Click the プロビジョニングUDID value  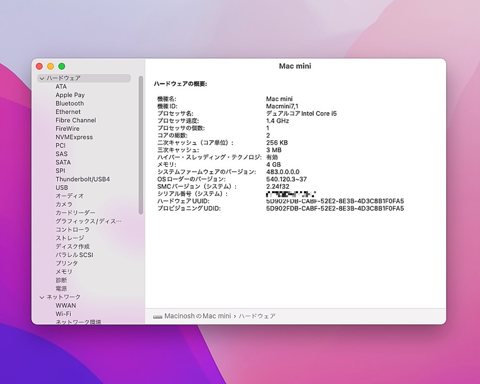pos(335,208)
